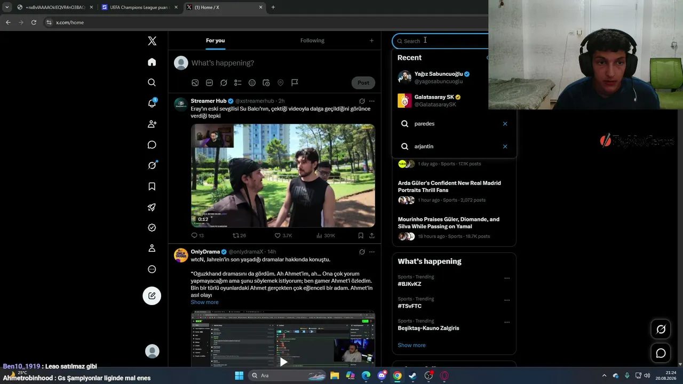Bookmark the Streamer Hub post
Image resolution: width=683 pixels, height=384 pixels.
361,235
